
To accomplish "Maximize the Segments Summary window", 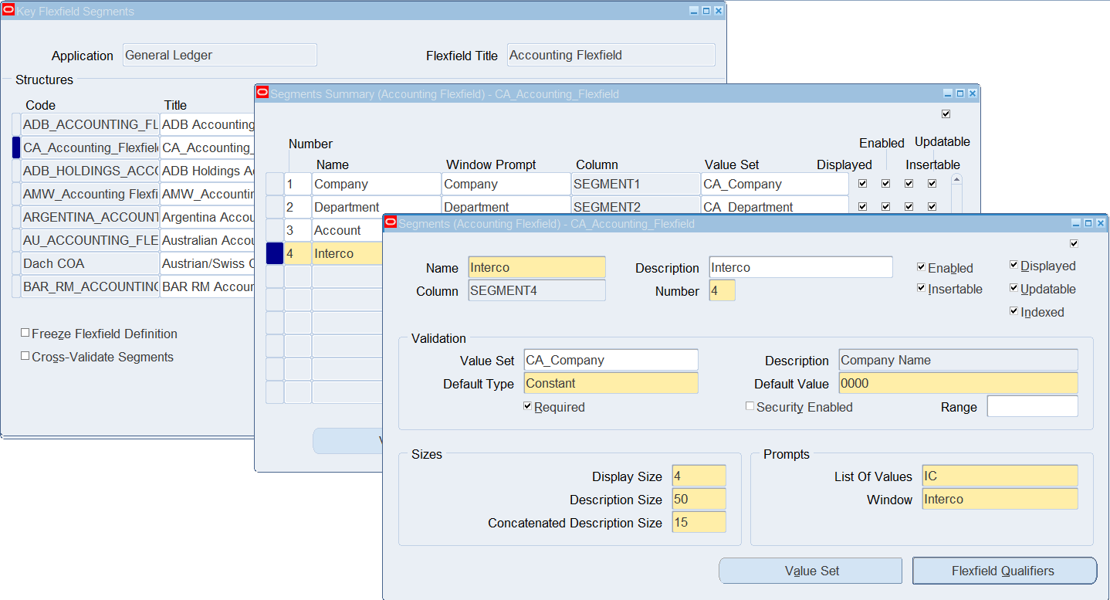I will click(x=960, y=93).
